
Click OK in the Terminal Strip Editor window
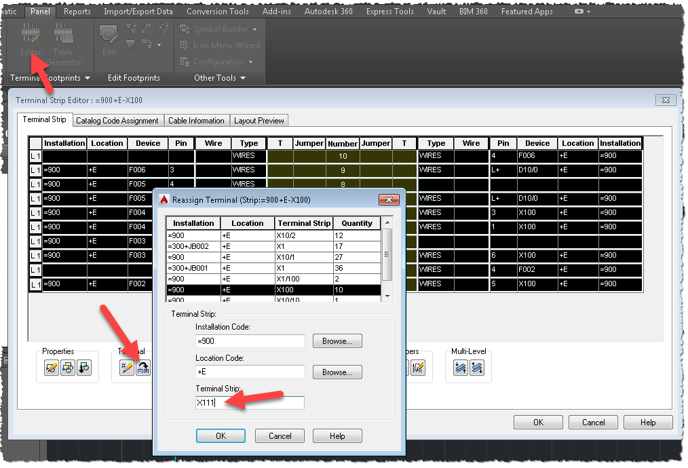538,423
